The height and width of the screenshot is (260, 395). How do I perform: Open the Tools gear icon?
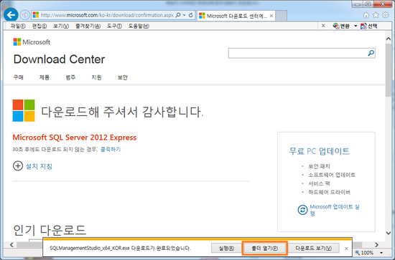click(x=386, y=15)
